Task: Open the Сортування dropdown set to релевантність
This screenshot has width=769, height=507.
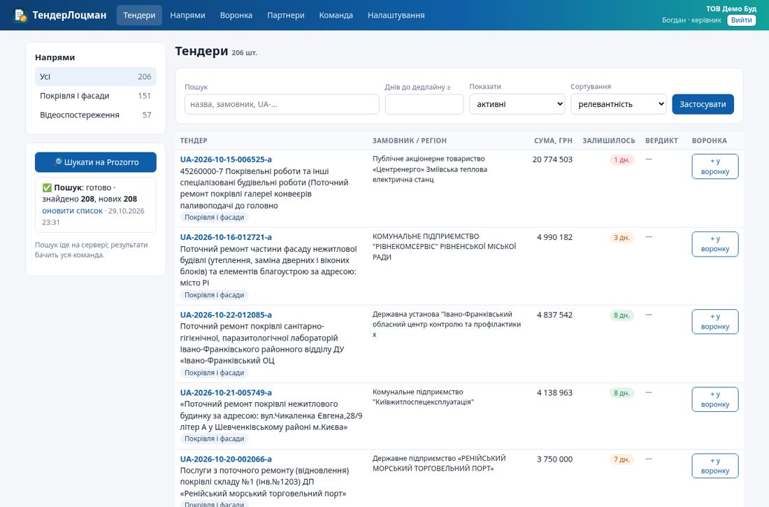Action: [619, 104]
